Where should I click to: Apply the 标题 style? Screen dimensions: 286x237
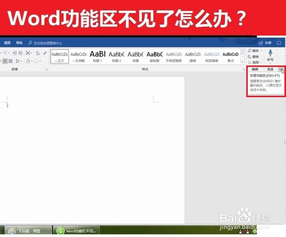pos(136,57)
